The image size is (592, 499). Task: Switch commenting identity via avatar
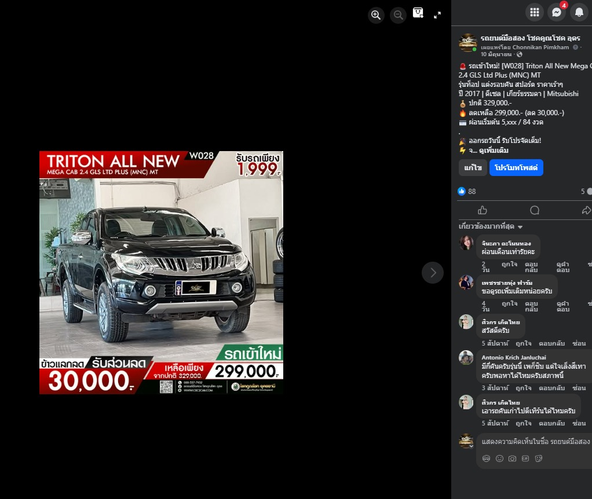[466, 441]
